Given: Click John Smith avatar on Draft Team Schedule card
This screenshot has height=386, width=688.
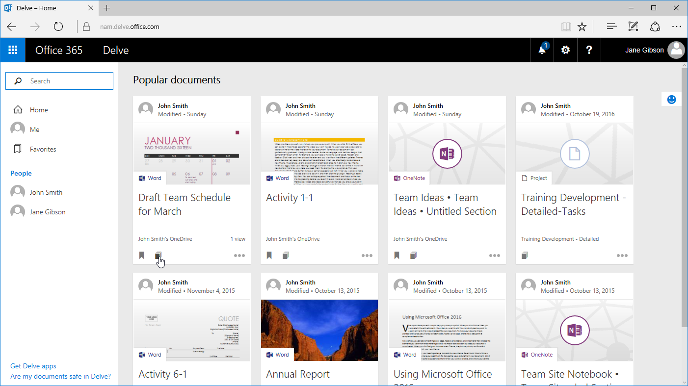Looking at the screenshot, I should [146, 109].
